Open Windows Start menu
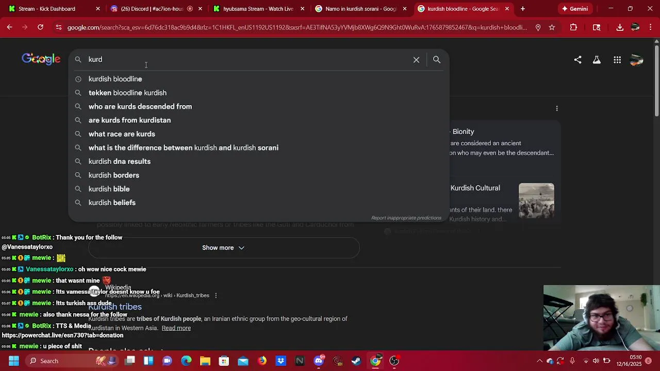 point(13,361)
